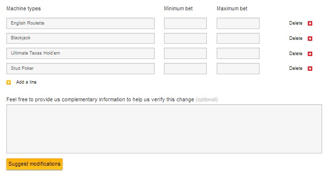Select the Add a line link
Viewport: 328px width, 178px height.
tap(26, 82)
